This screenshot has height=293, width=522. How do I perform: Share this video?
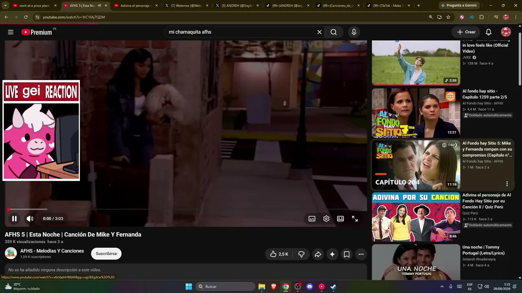(x=318, y=254)
